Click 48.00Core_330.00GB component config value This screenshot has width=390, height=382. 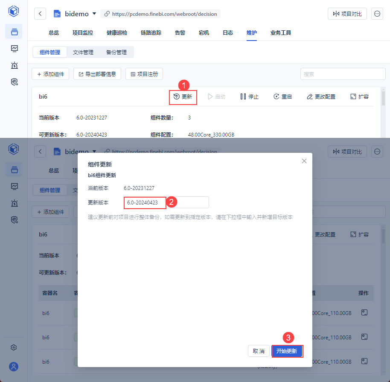click(x=211, y=134)
